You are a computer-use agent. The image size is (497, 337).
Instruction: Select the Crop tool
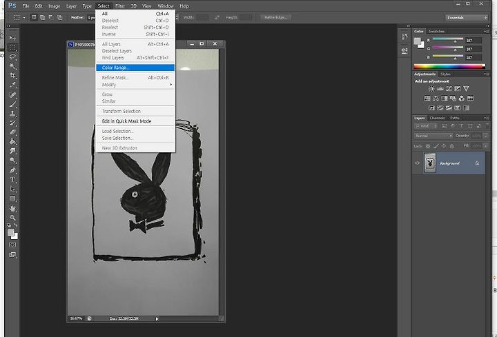point(12,76)
